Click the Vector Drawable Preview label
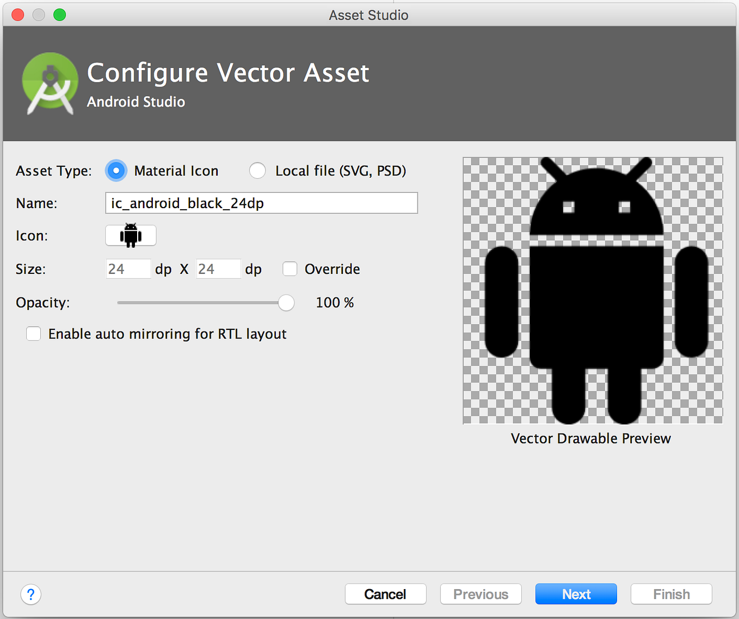 click(590, 438)
